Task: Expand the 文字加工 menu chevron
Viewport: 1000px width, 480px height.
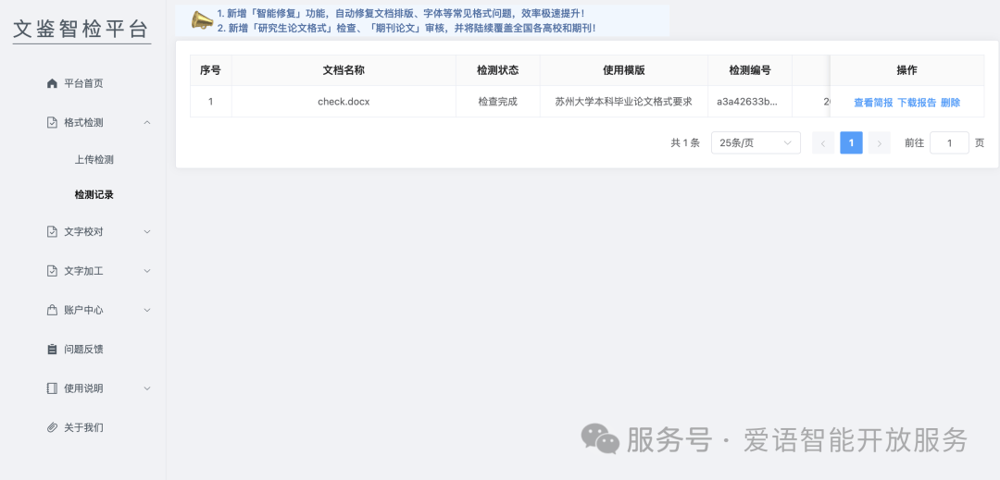Action: [147, 271]
